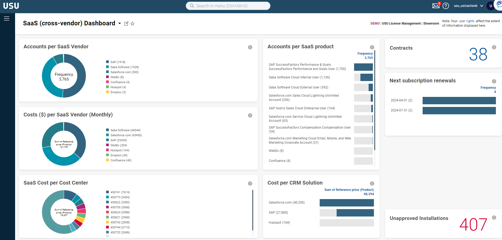
Task: Select cost center 450622 (3280)
Action: click(x=120, y=202)
